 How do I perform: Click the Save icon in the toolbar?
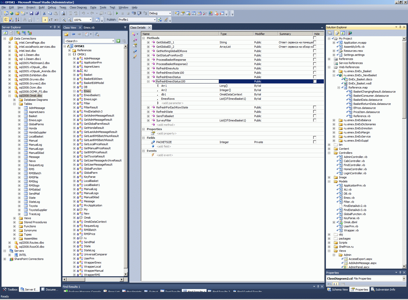pos(31,13)
